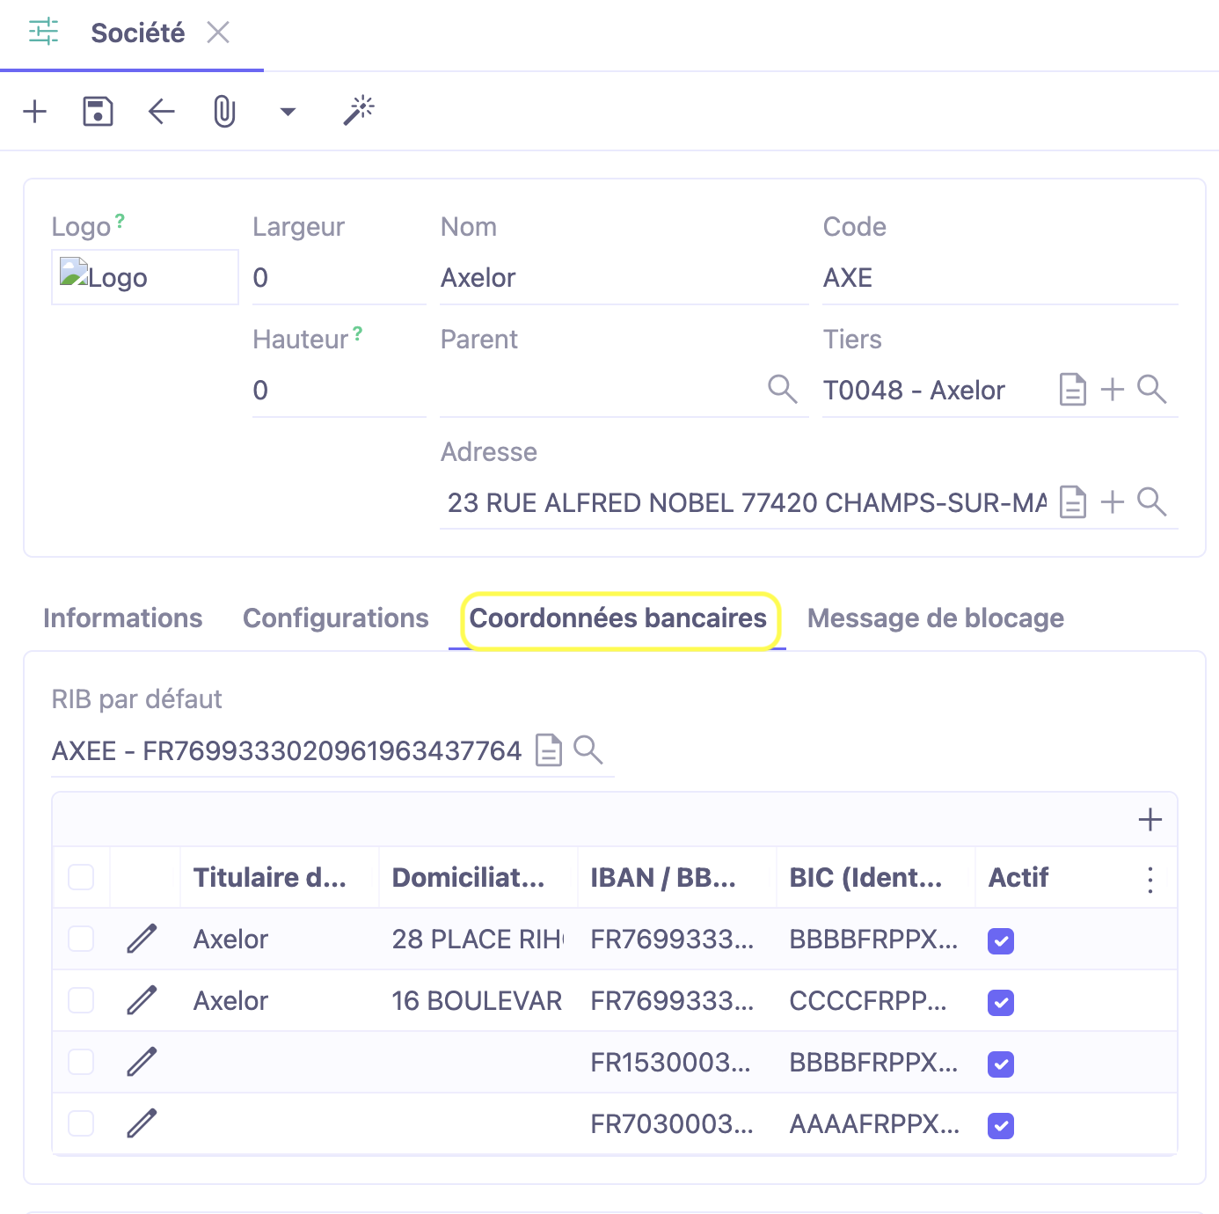Click the FR7030003 IBAN cell
This screenshot has height=1214, width=1219.
677,1124
